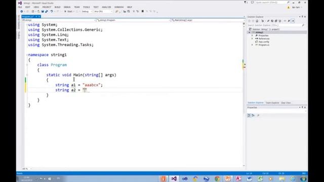Open the string1.Program class navigation dropdown
Image resolution: width=324 pixels, height=182 pixels.
point(134,20)
